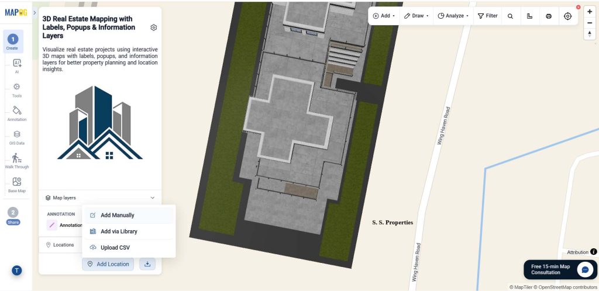Open the Base Map selector

point(17,185)
